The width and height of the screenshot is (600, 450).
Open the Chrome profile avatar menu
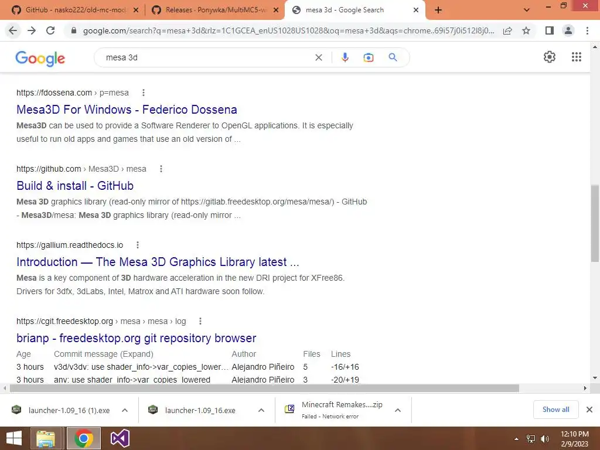568,30
